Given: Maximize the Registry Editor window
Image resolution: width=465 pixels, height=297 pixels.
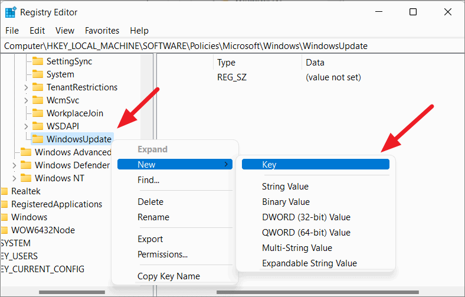Looking at the screenshot, I should point(413,12).
